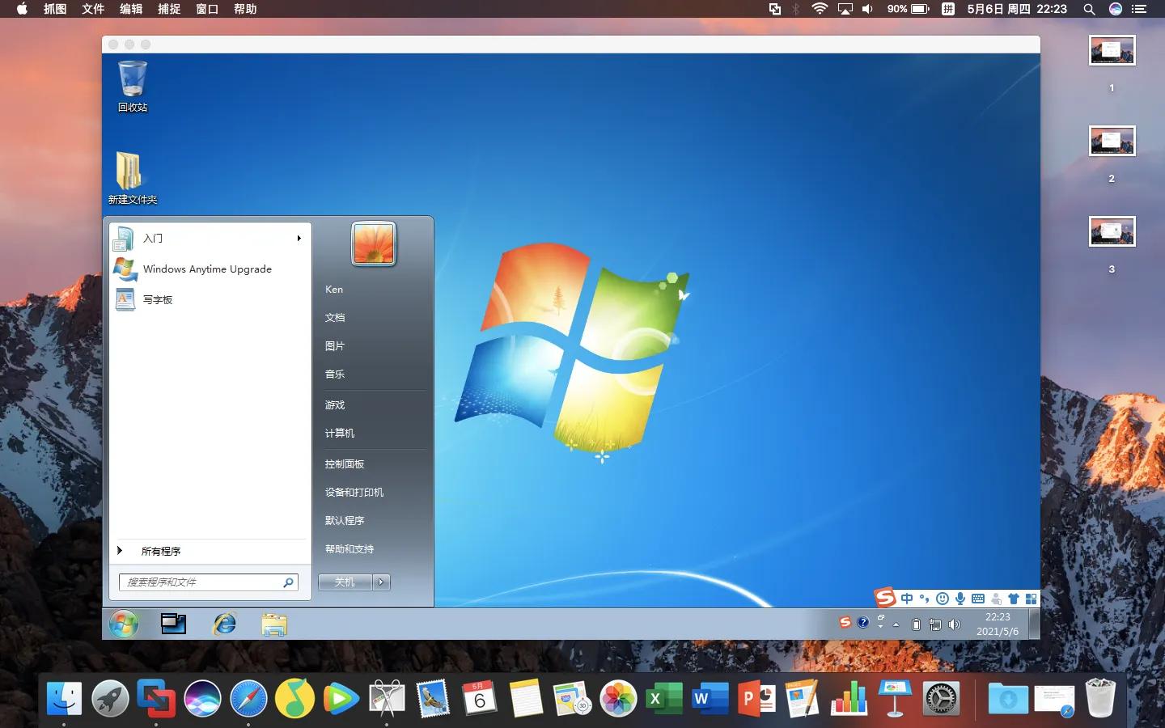Viewport: 1165px width, 728px height.
Task: Open shutdown options arrow next to 关机
Action: coord(379,582)
